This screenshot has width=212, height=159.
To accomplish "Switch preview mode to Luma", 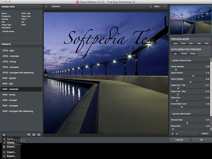I will [183, 44].
